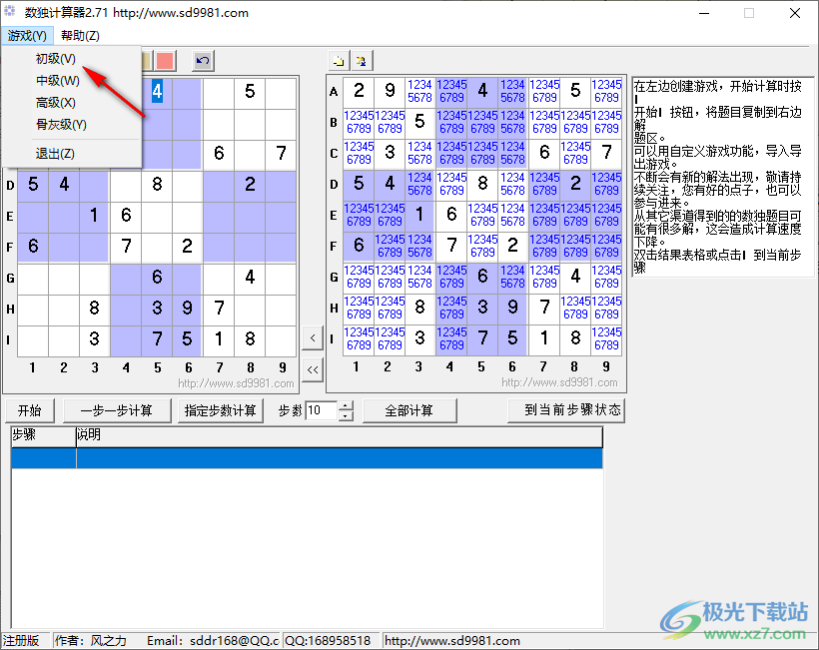Click the instructions text panel on right

[x=722, y=178]
